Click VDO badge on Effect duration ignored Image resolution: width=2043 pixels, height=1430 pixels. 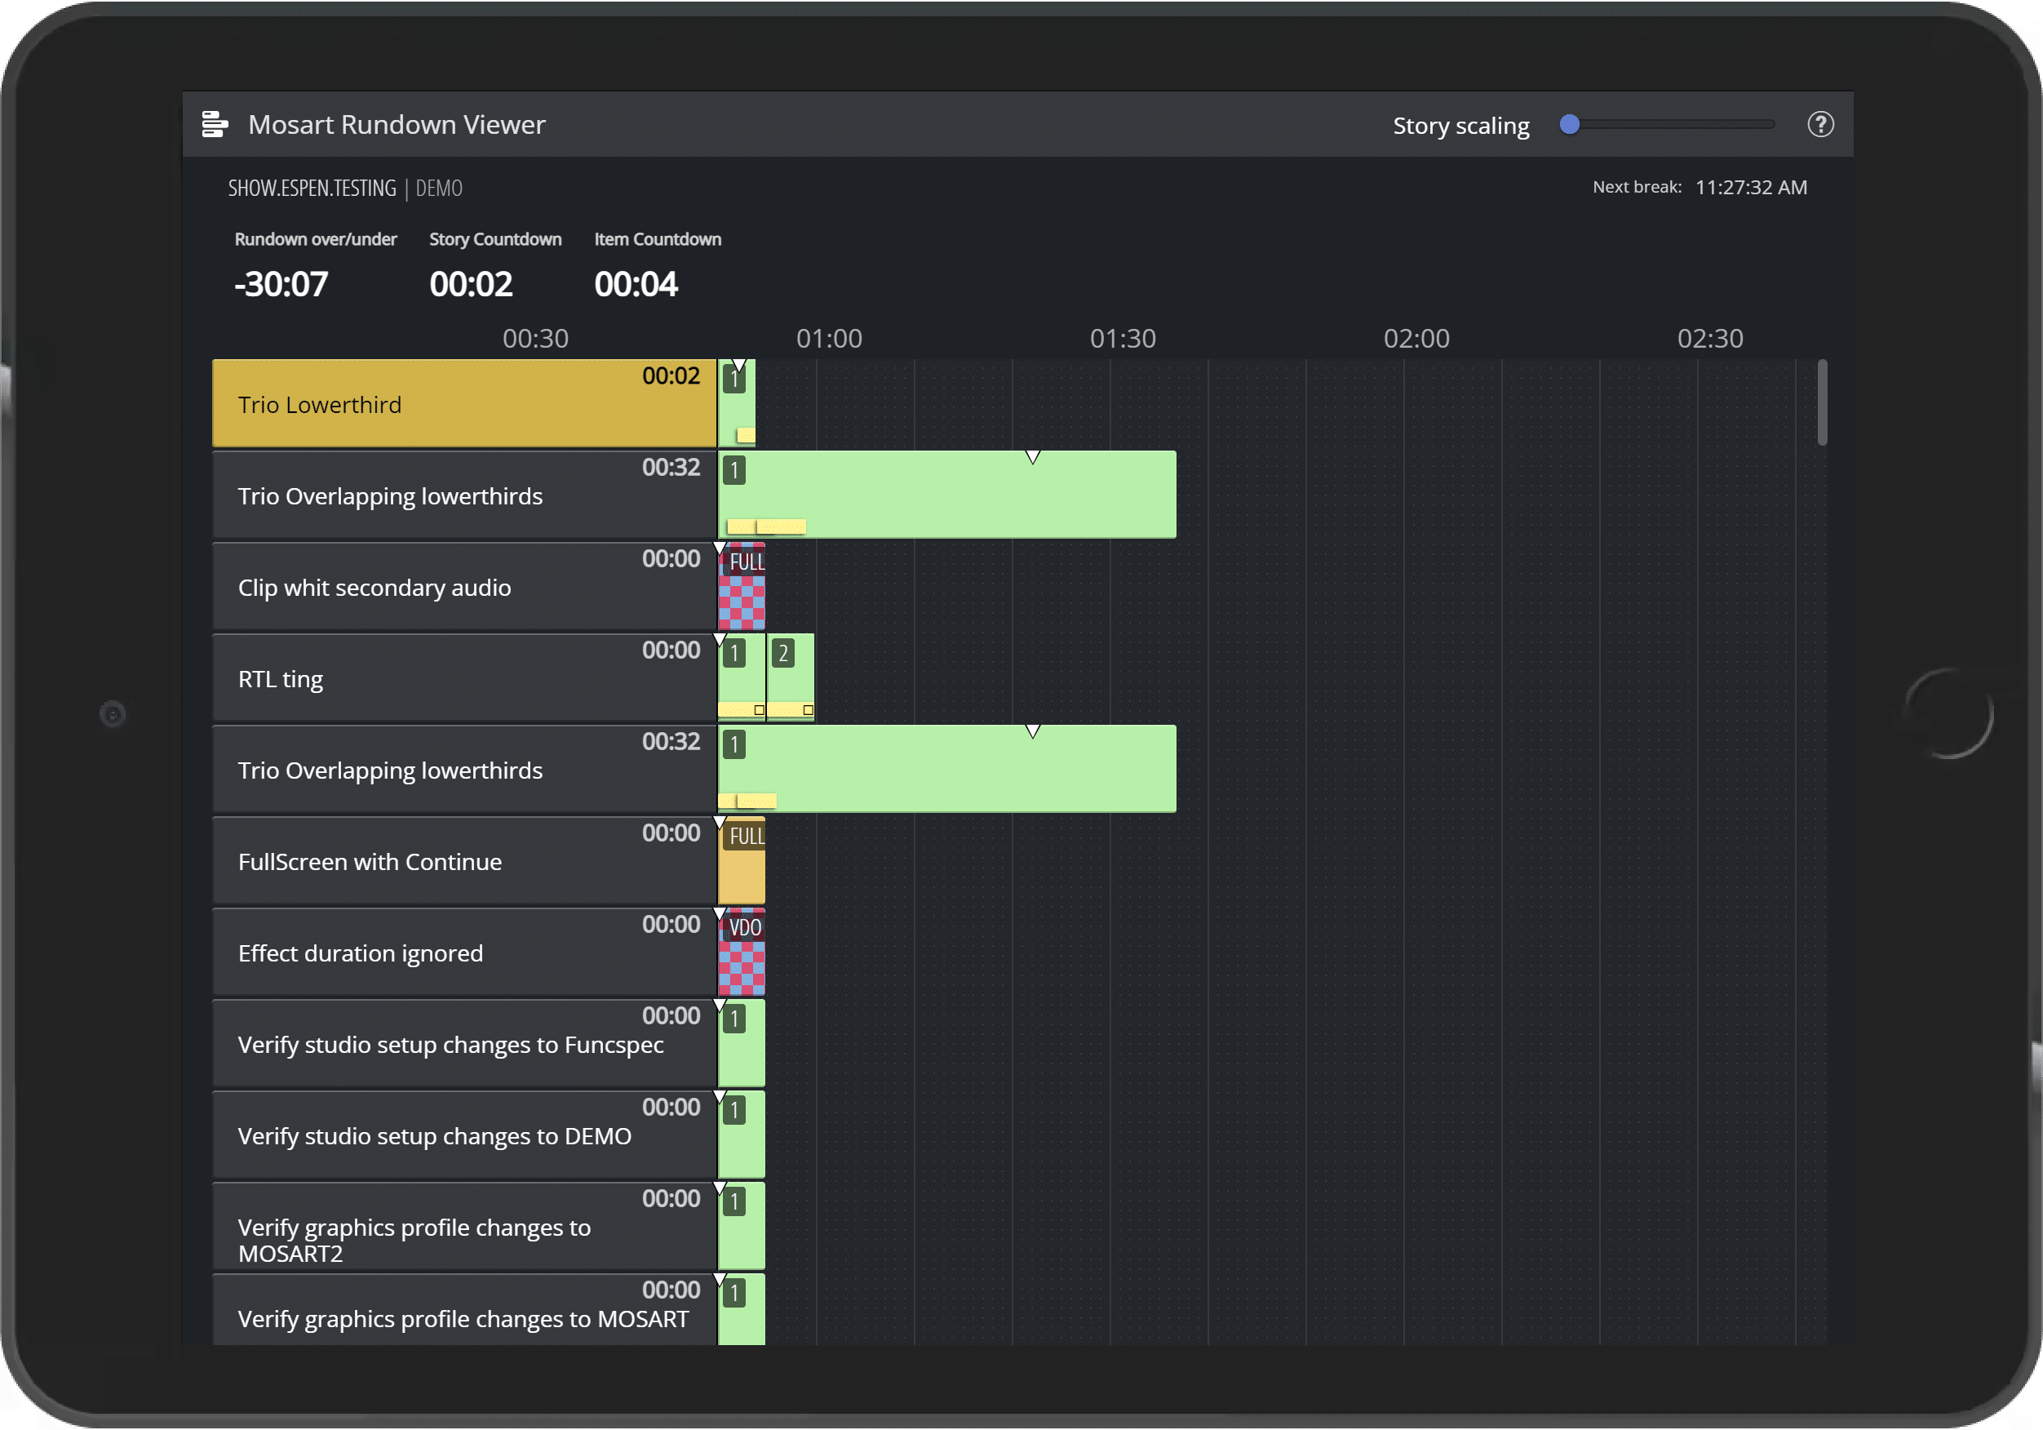point(744,928)
